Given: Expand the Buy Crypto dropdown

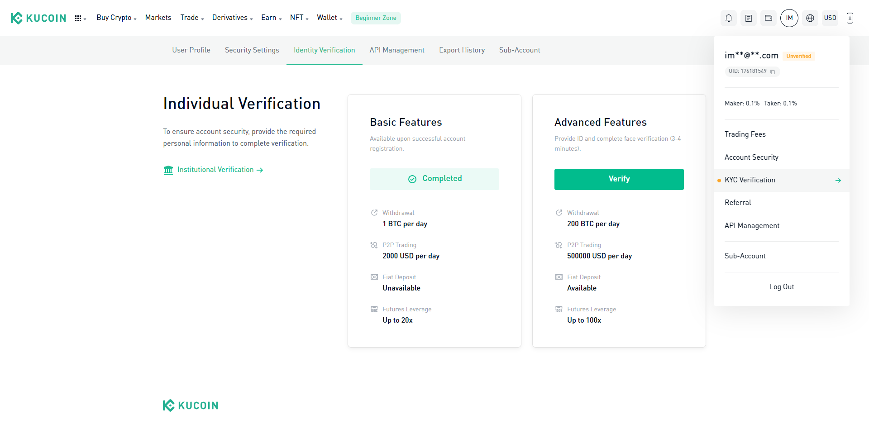Looking at the screenshot, I should pos(116,18).
